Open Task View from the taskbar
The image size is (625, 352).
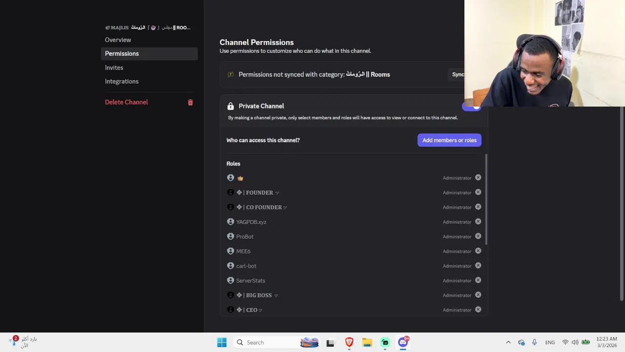(x=331, y=343)
